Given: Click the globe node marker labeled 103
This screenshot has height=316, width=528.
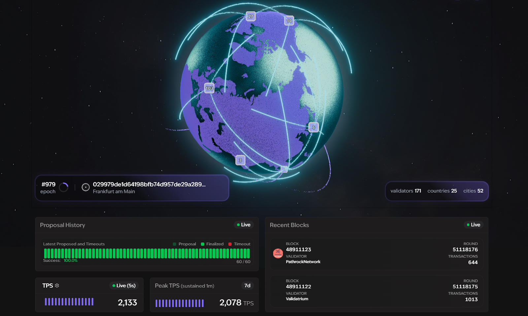Looking at the screenshot, I should coord(209,88).
